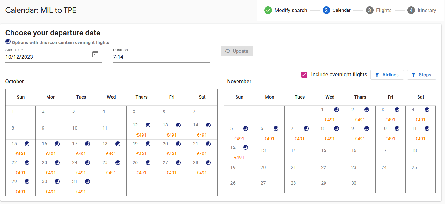Choose the €491 fare on October 31
This screenshot has width=445, height=204.
point(81,192)
